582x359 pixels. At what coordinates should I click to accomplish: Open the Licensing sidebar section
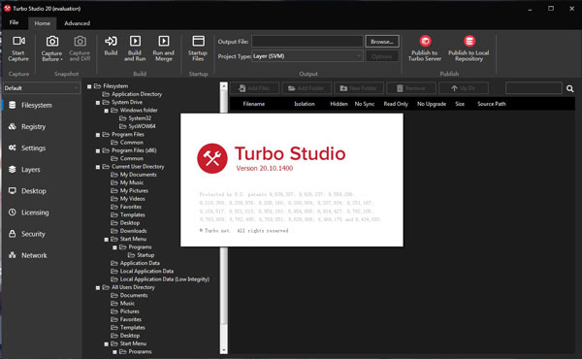coord(41,212)
